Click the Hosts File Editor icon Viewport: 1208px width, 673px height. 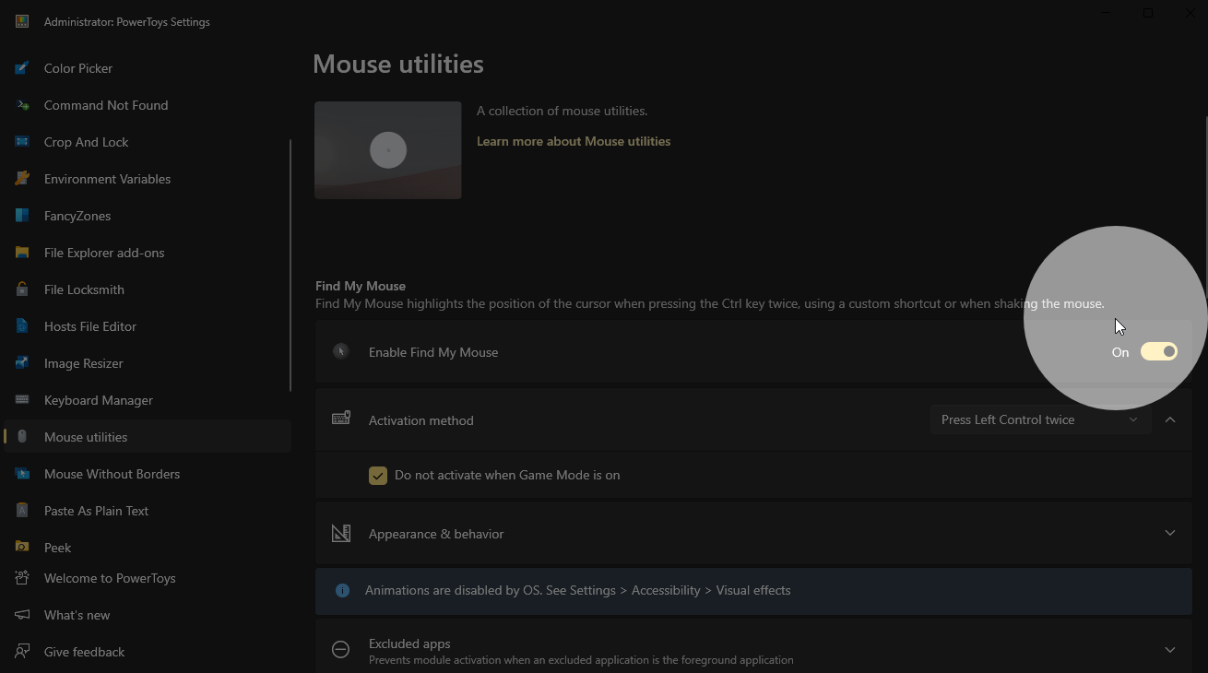tap(22, 326)
